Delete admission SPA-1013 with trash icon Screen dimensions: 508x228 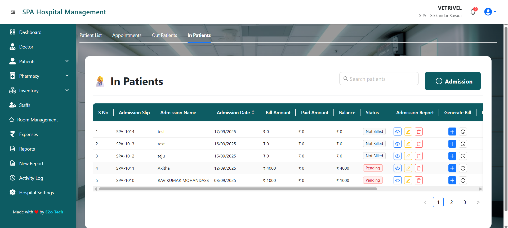click(418, 144)
